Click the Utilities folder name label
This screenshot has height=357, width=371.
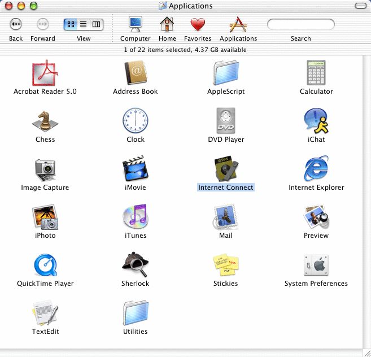click(136, 332)
